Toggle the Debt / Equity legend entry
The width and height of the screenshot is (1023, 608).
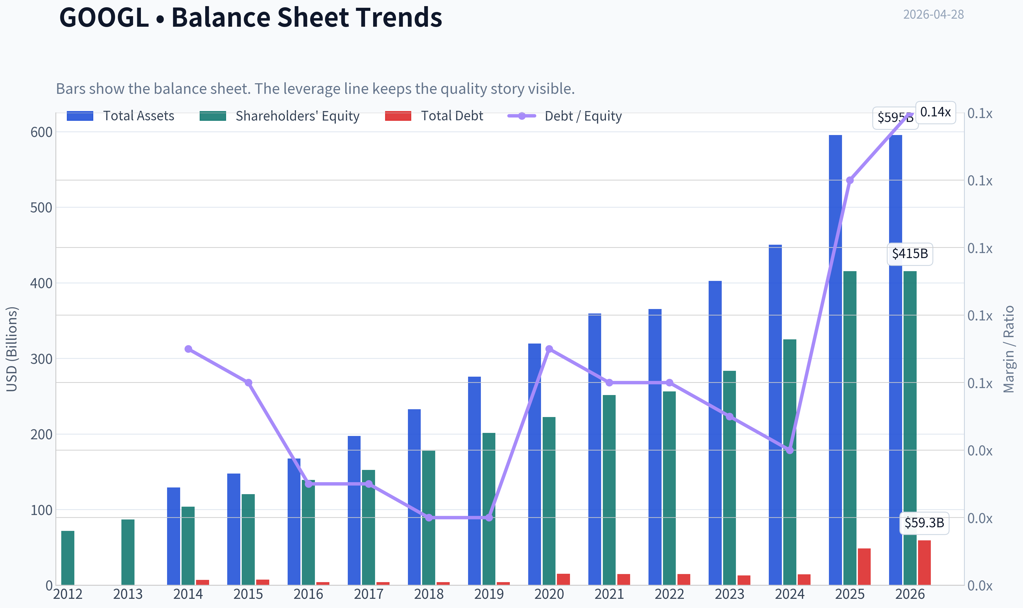tap(565, 116)
